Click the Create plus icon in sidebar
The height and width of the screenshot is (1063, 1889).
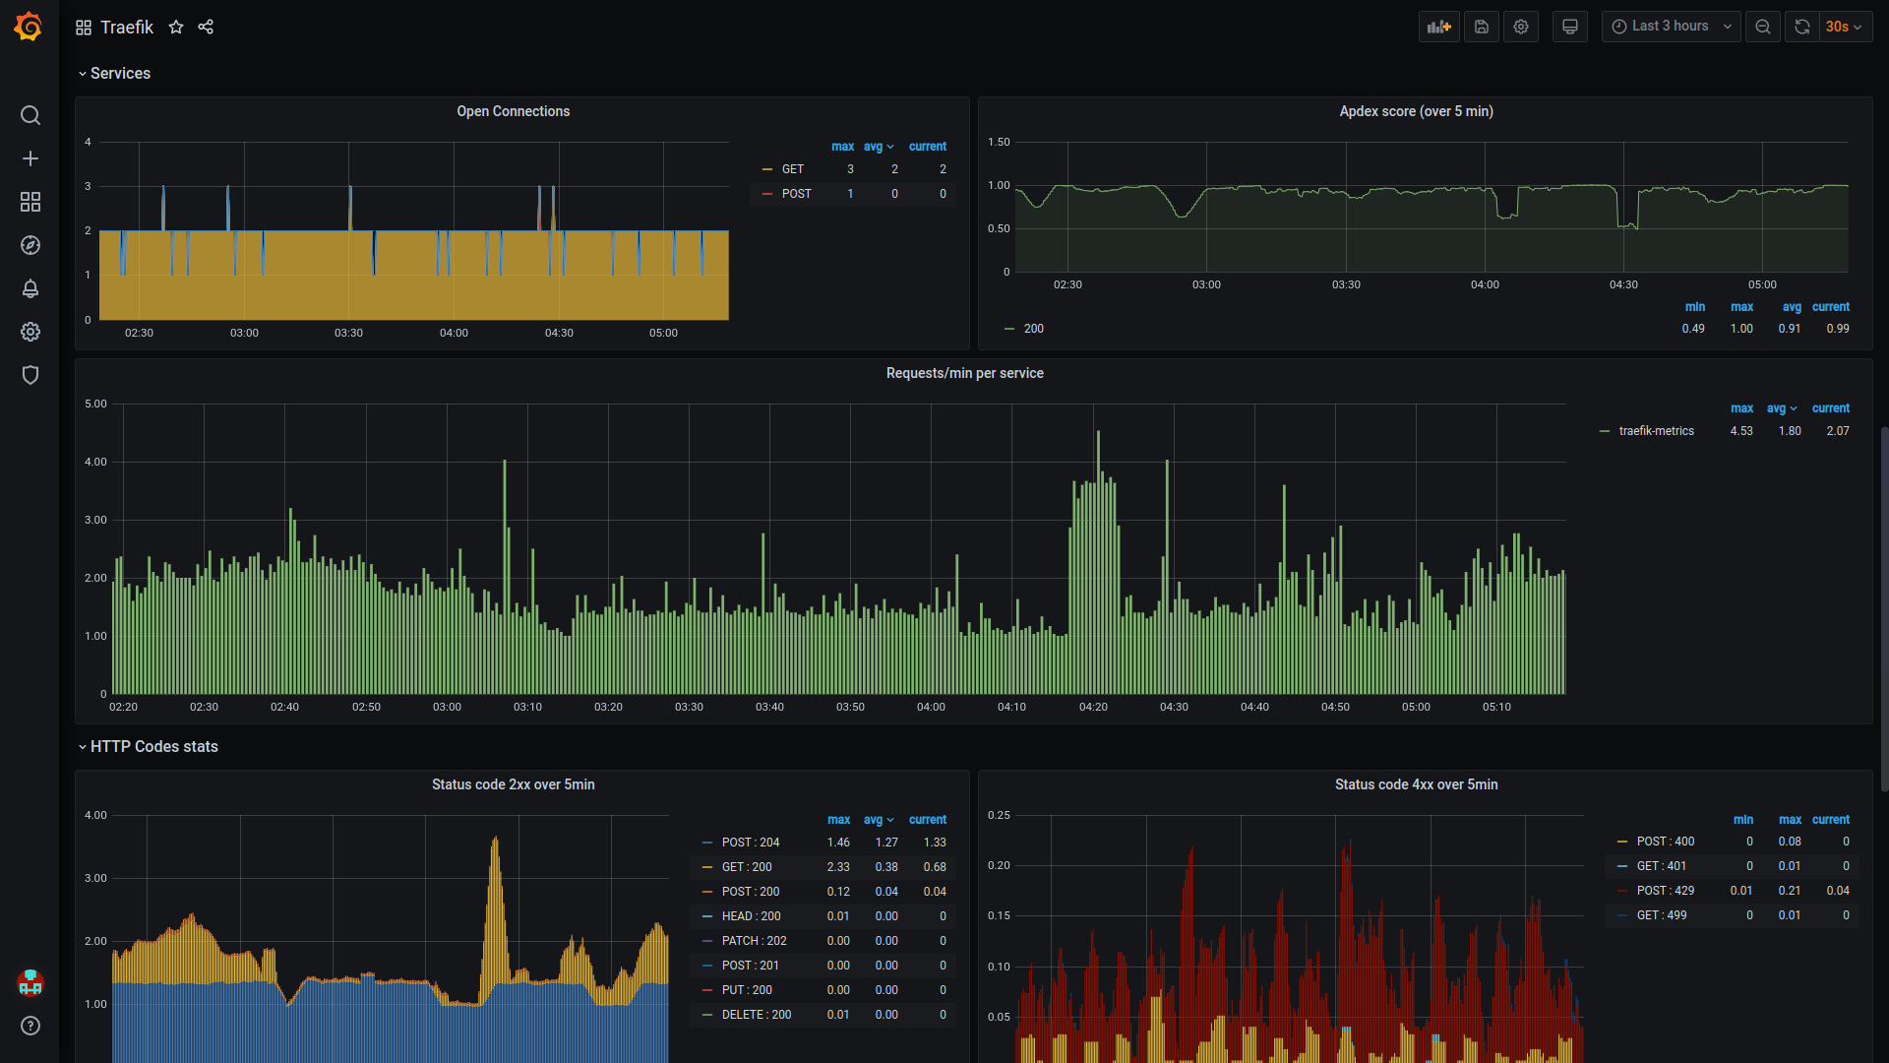pyautogui.click(x=30, y=158)
